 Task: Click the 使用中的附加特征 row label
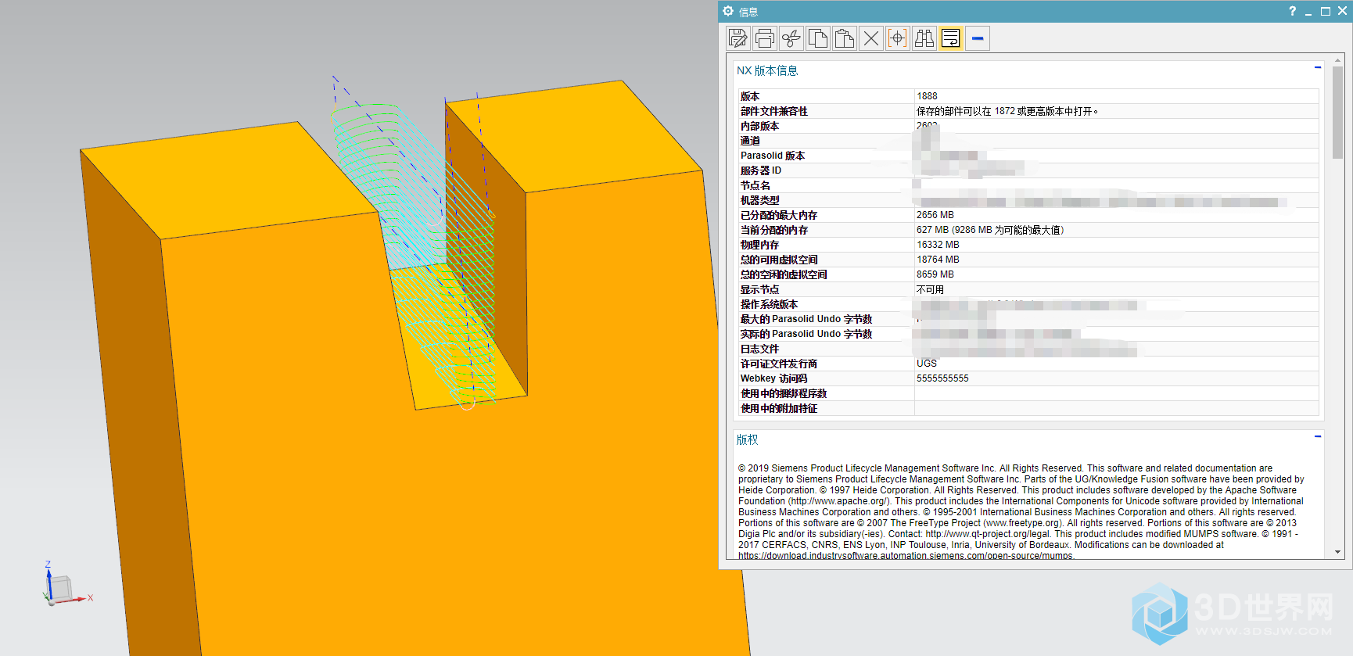779,408
